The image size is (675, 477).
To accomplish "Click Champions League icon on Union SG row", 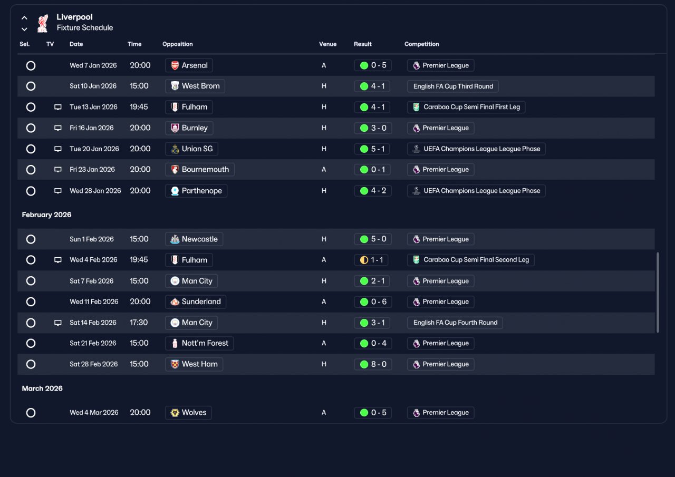I will click(416, 149).
